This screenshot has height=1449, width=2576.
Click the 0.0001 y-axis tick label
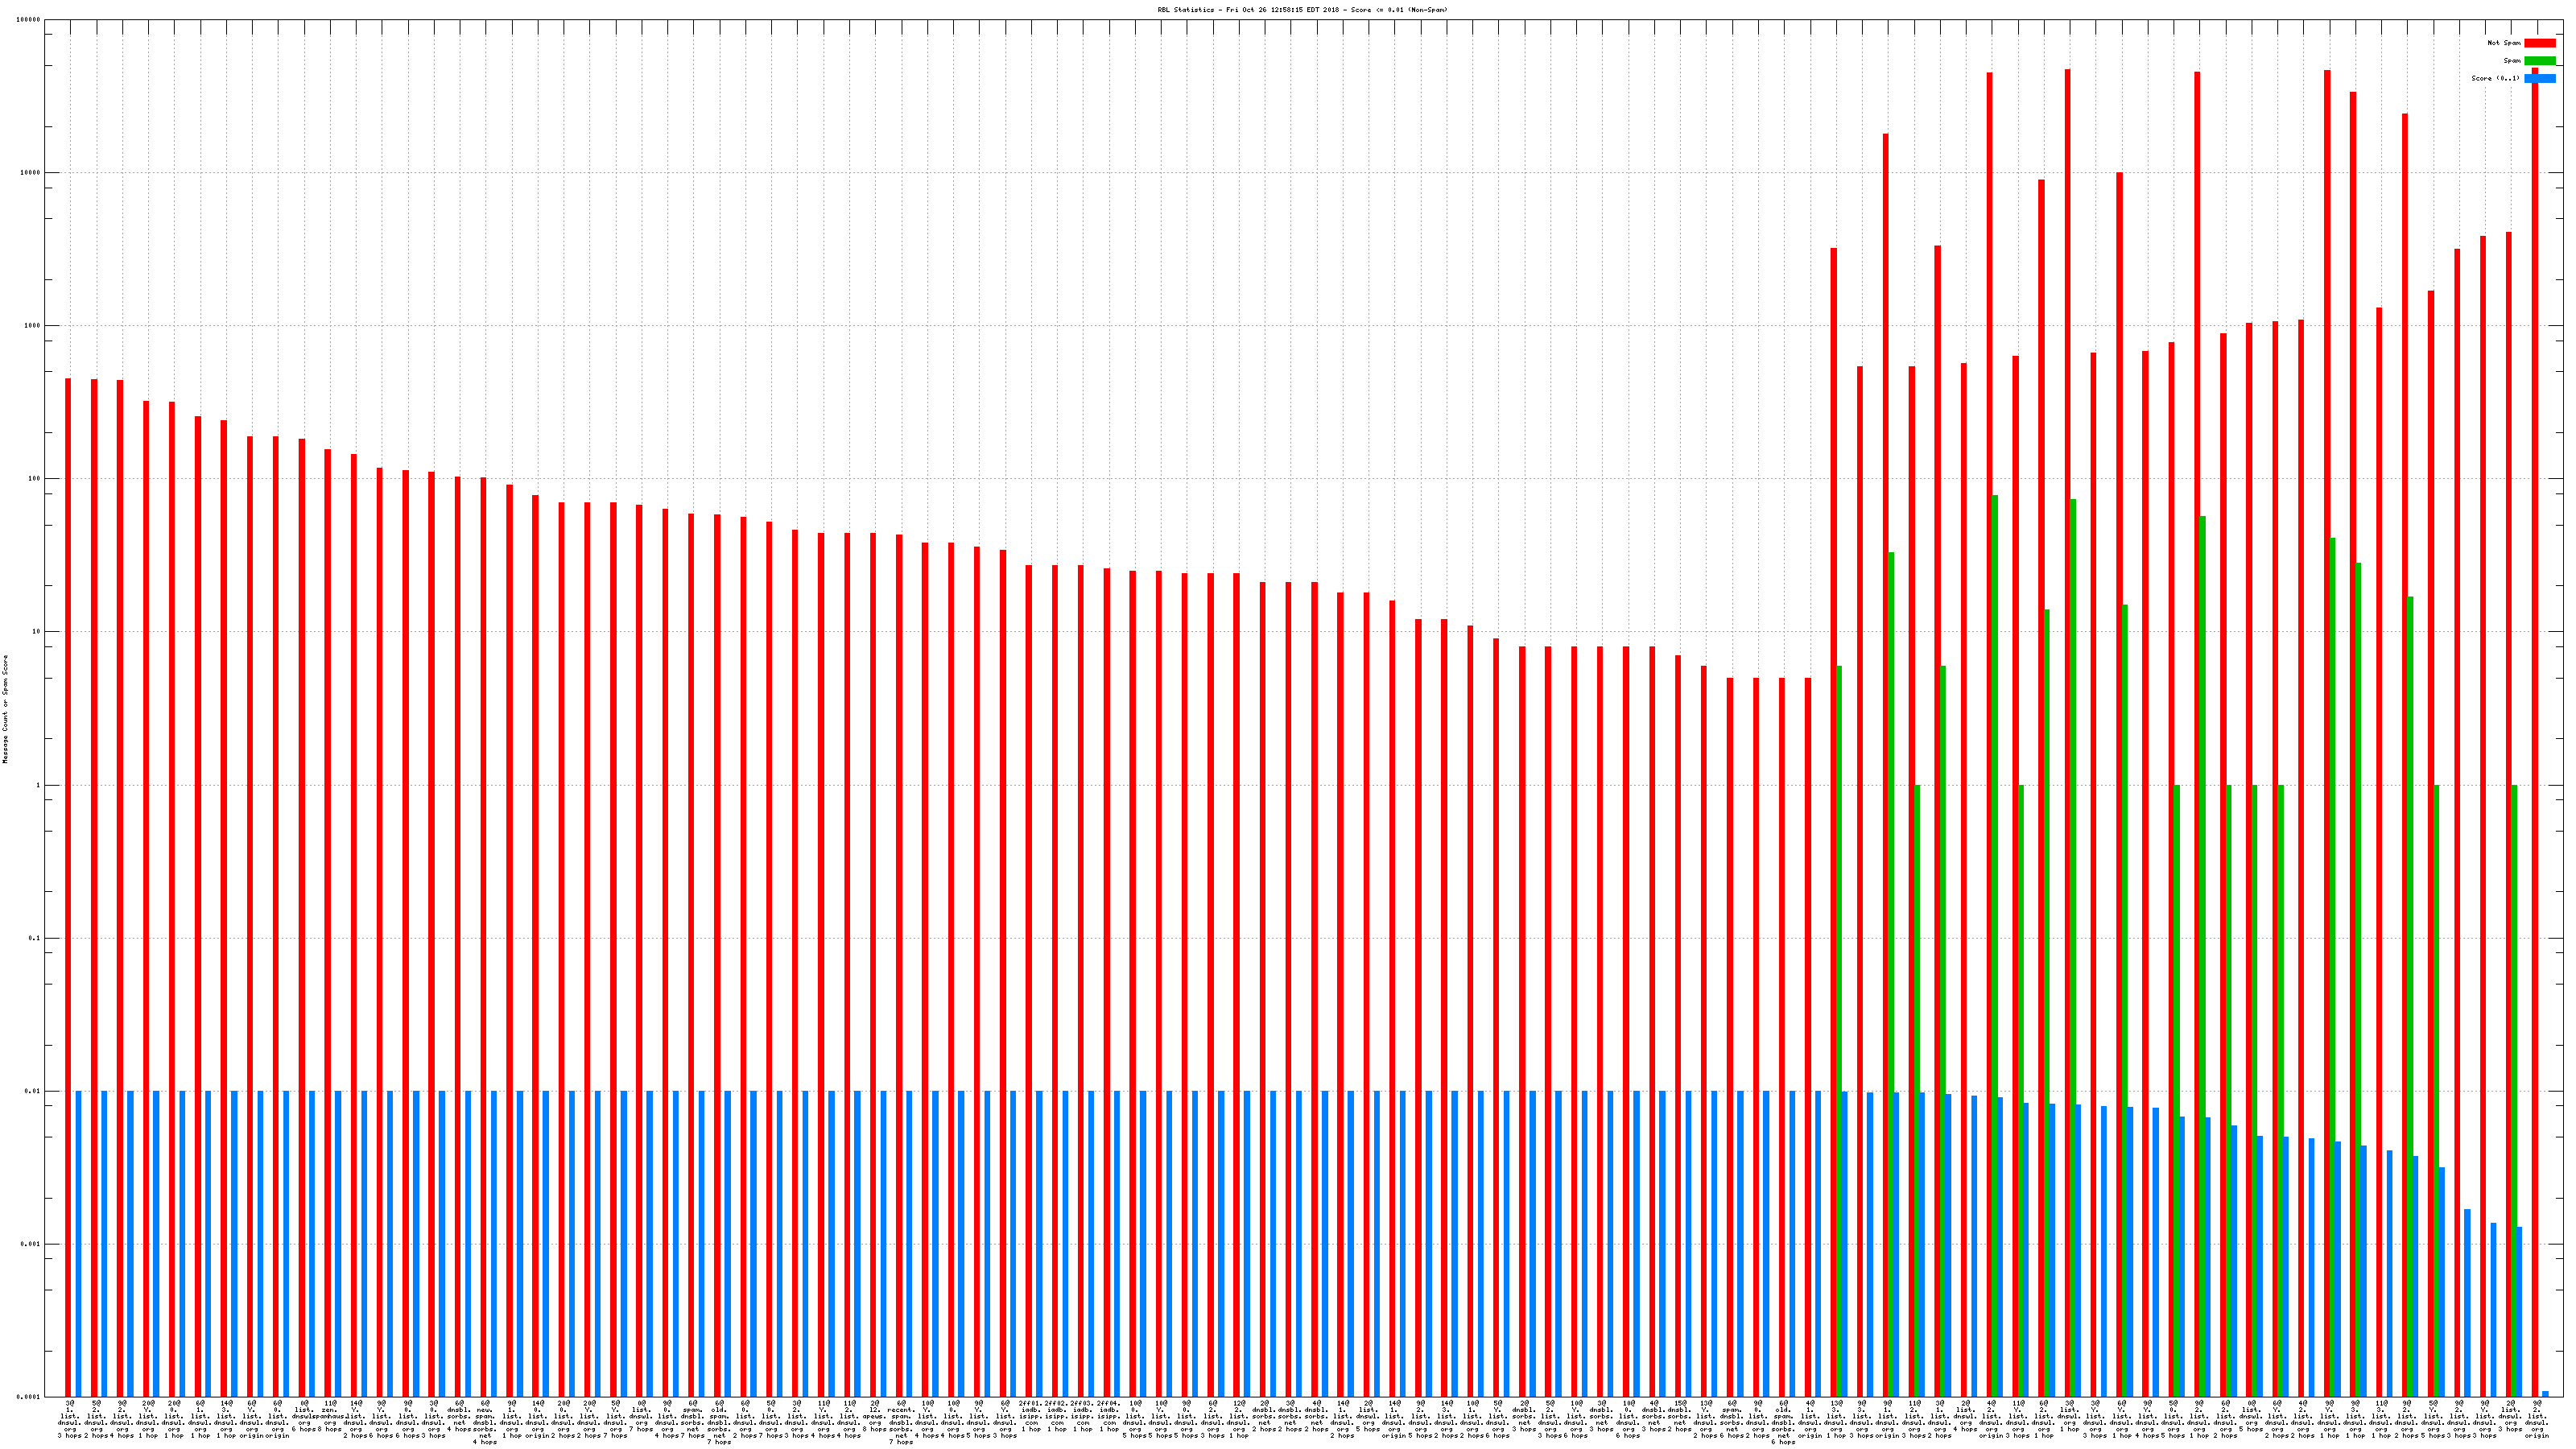point(29,1397)
